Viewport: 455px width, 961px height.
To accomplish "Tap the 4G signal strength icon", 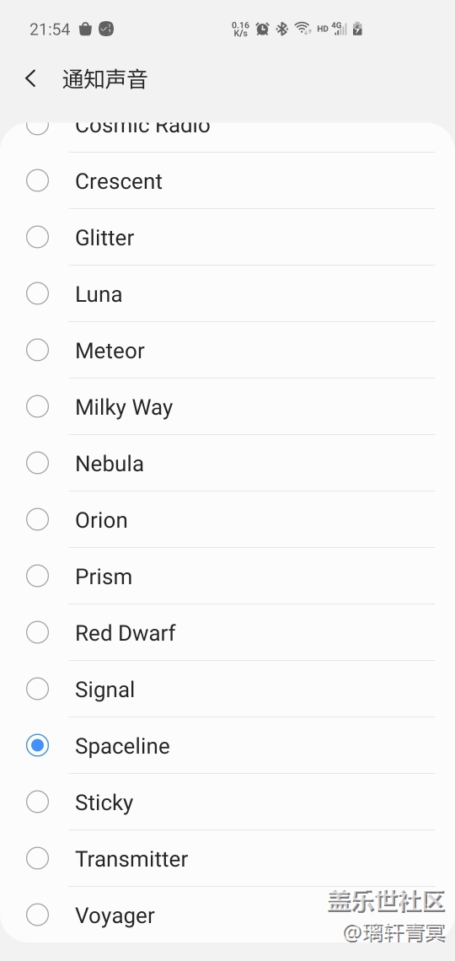I will point(340,28).
